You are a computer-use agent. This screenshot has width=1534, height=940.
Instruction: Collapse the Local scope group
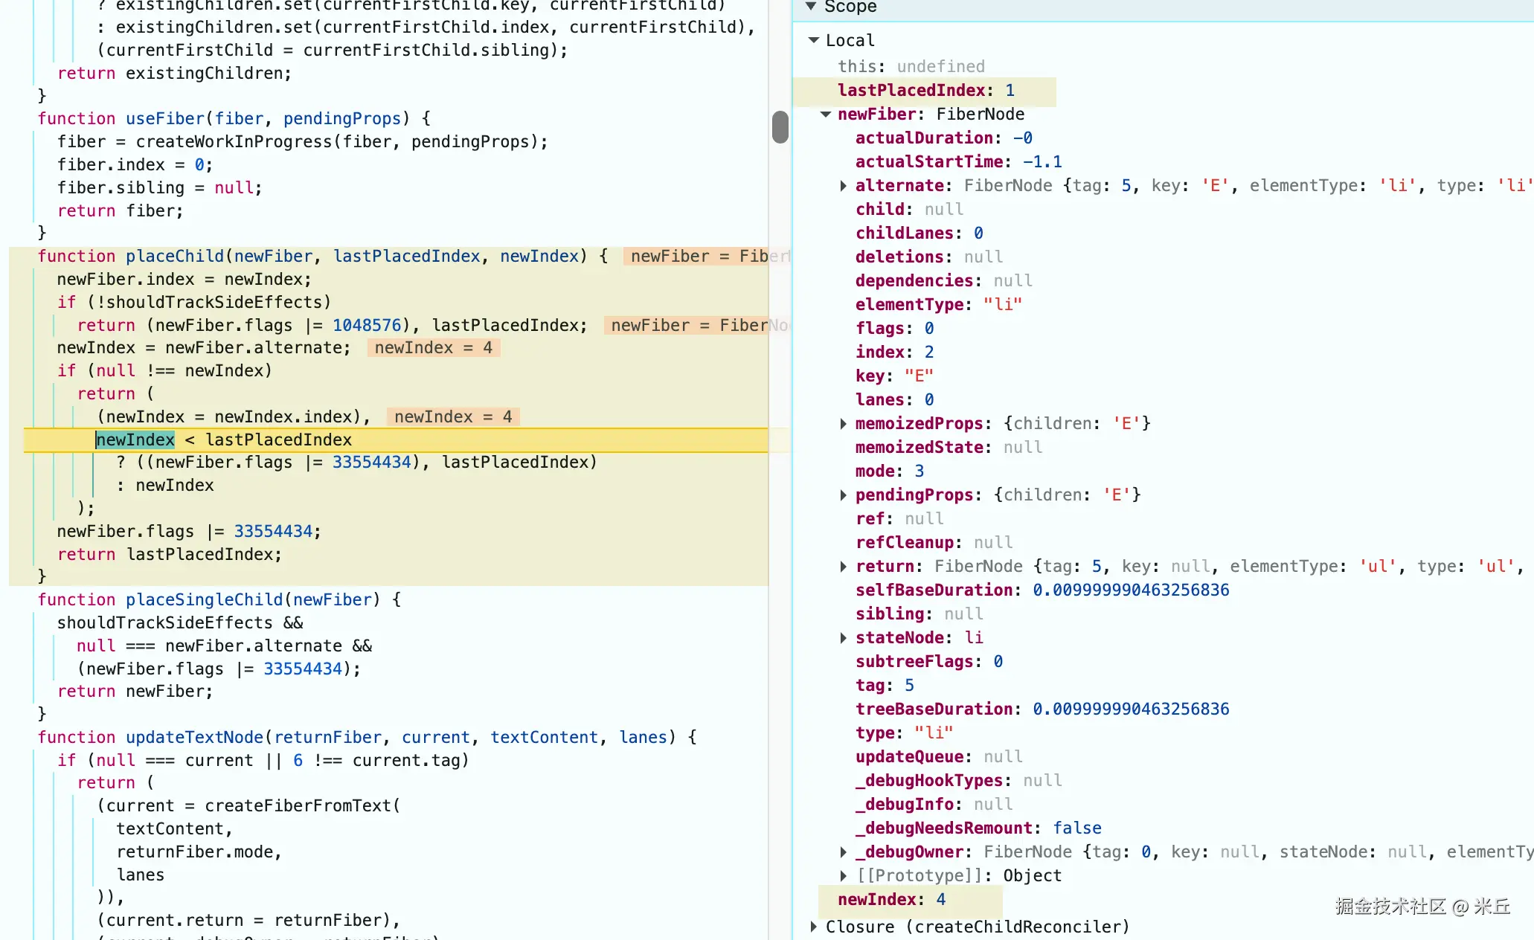tap(814, 40)
